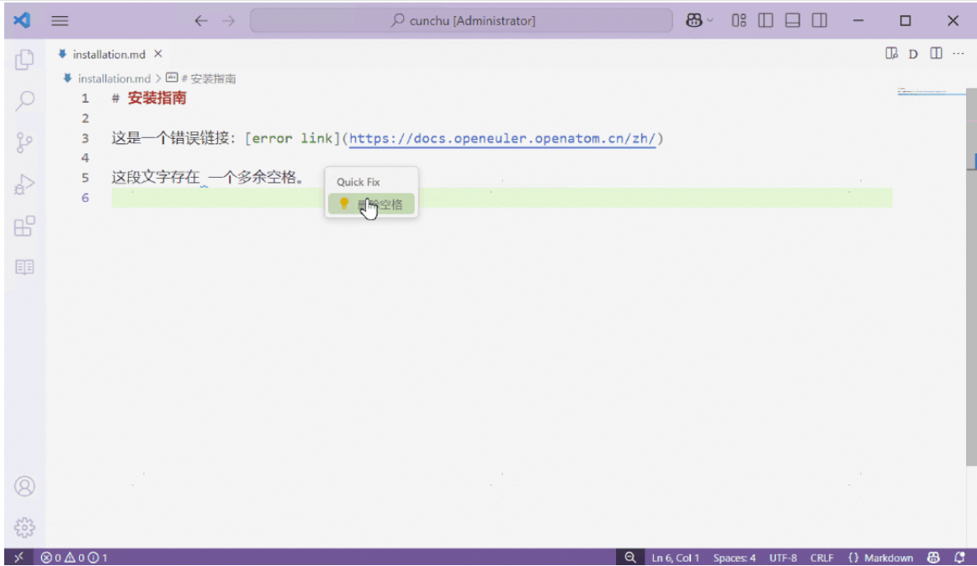The image size is (977, 566).
Task: Open the Run and Debug view
Action: 24,184
